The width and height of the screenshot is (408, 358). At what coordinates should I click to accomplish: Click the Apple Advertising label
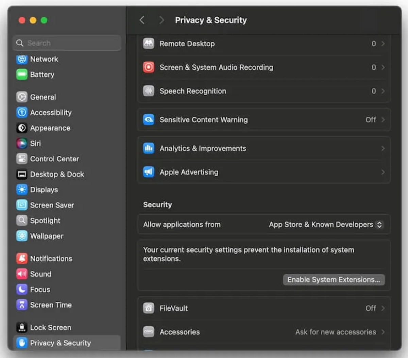coord(189,172)
